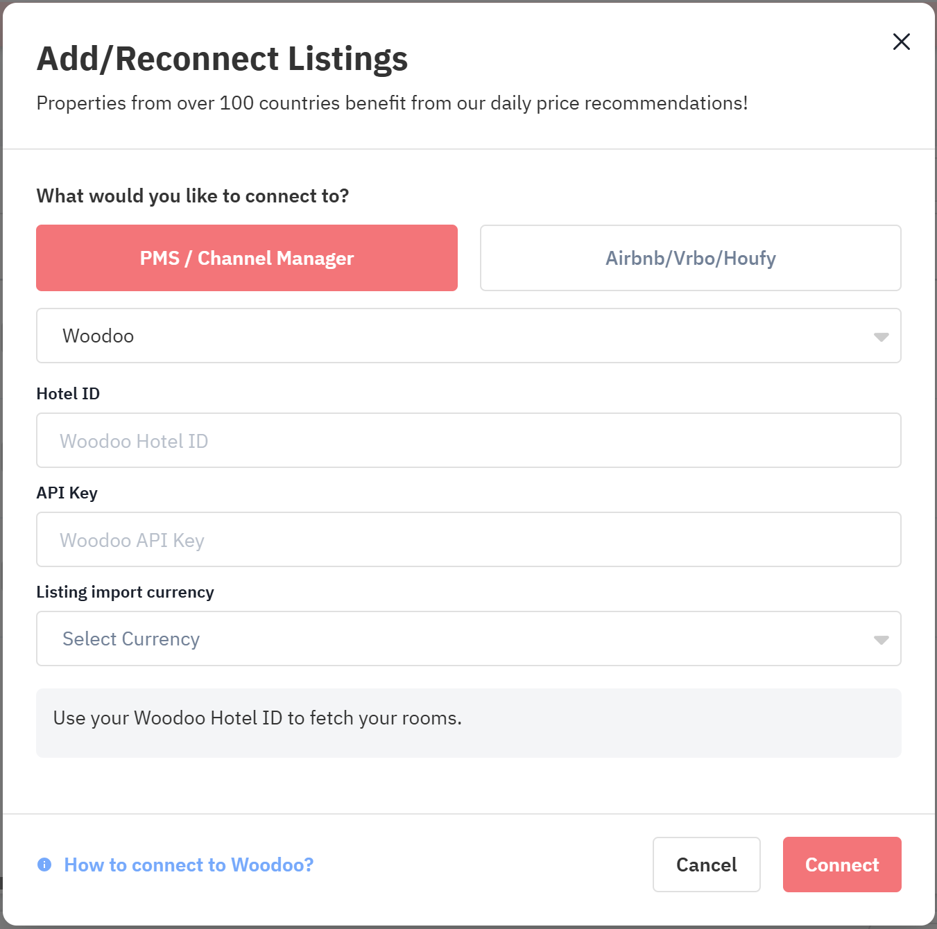This screenshot has height=929, width=937.
Task: Select the PMS / Channel Manager option
Action: point(247,258)
